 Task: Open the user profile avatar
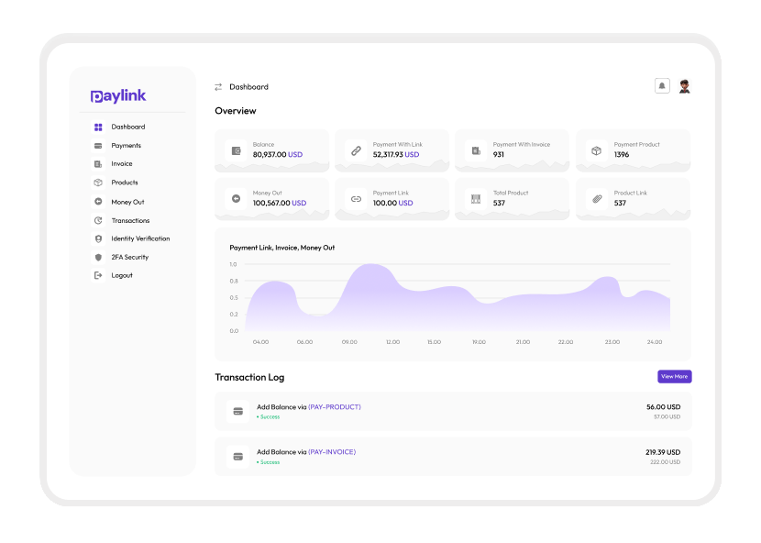point(684,86)
